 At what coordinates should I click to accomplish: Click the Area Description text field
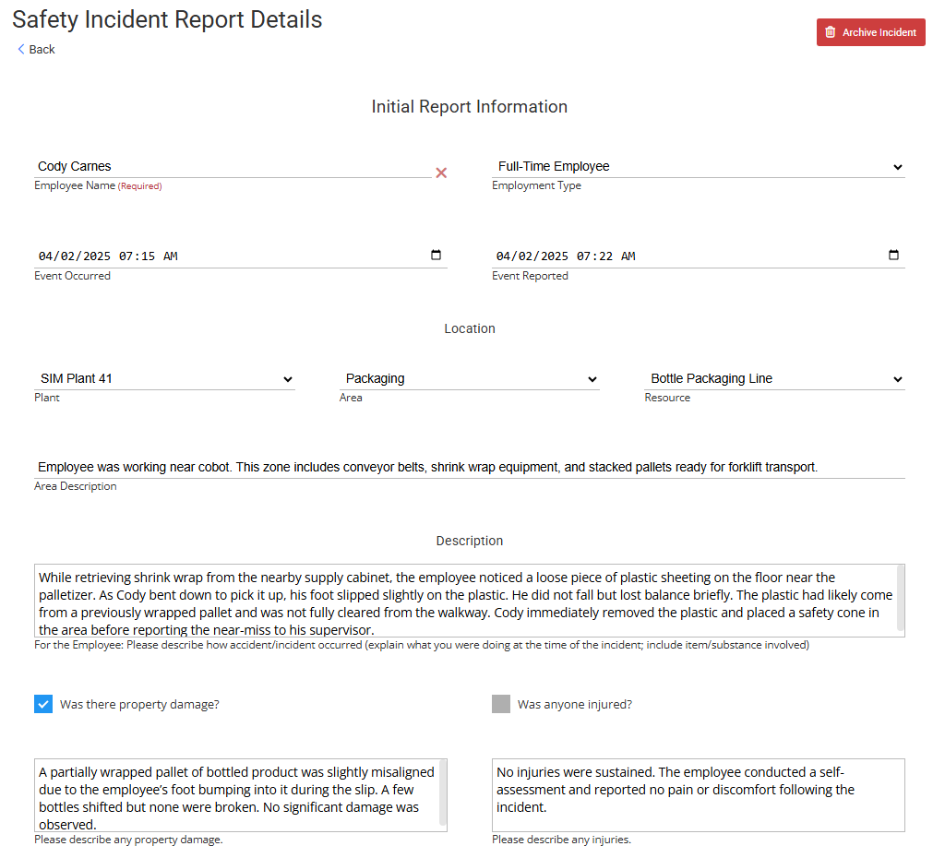(469, 468)
